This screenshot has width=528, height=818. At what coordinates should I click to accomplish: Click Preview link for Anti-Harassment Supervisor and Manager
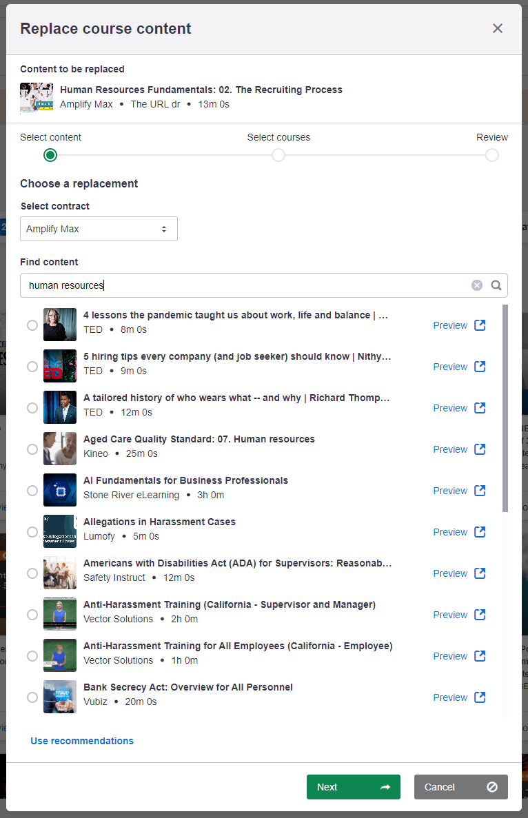coord(450,615)
